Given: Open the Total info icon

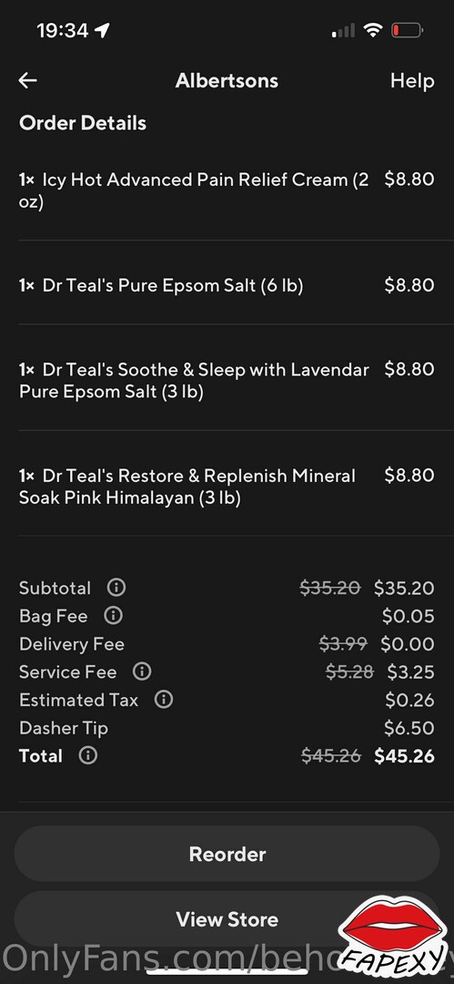Looking at the screenshot, I should 87,755.
